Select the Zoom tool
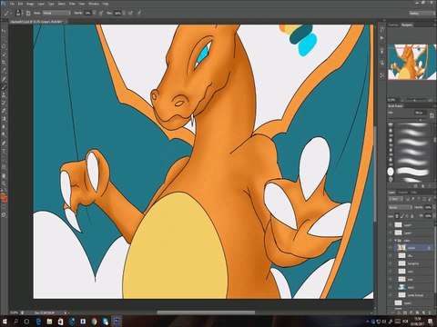 (4, 183)
